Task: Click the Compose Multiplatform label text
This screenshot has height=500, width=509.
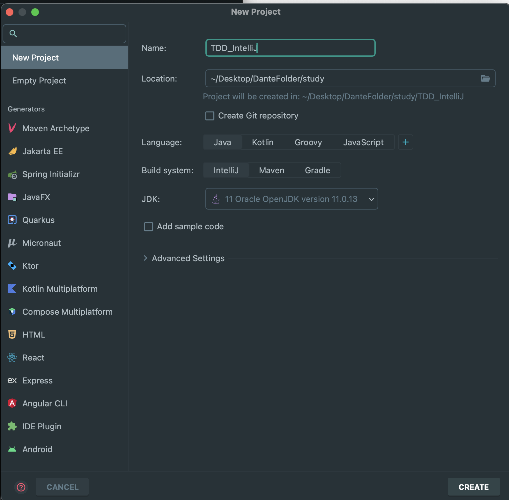Action: tap(67, 311)
